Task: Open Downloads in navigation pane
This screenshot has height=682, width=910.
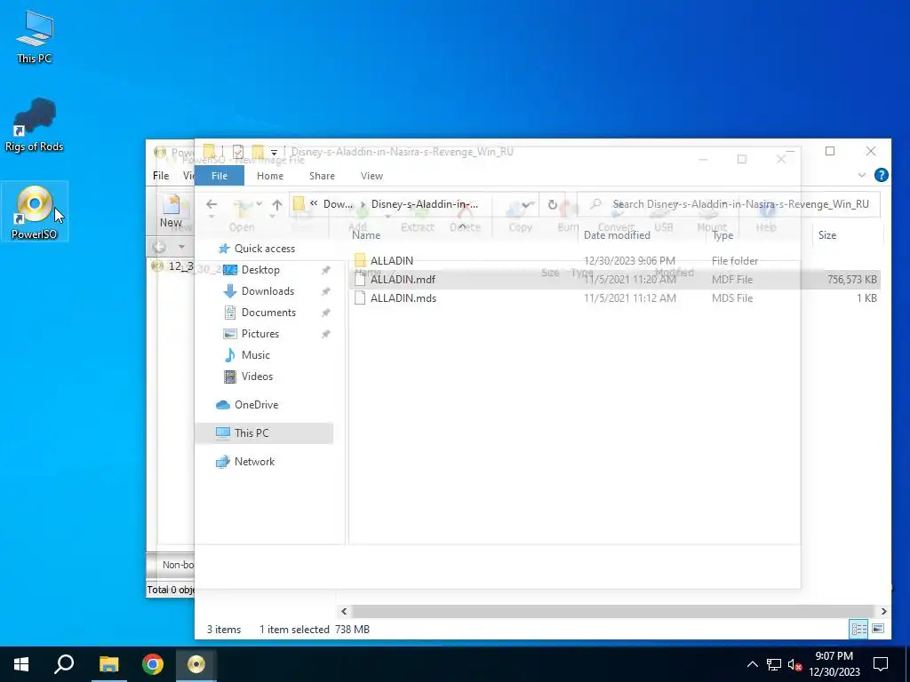Action: [x=267, y=291]
